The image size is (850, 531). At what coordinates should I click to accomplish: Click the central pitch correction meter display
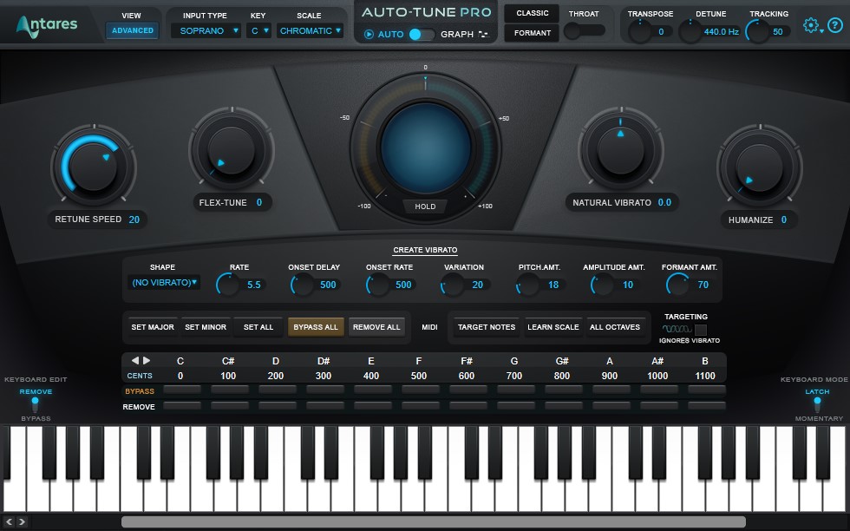click(426, 147)
